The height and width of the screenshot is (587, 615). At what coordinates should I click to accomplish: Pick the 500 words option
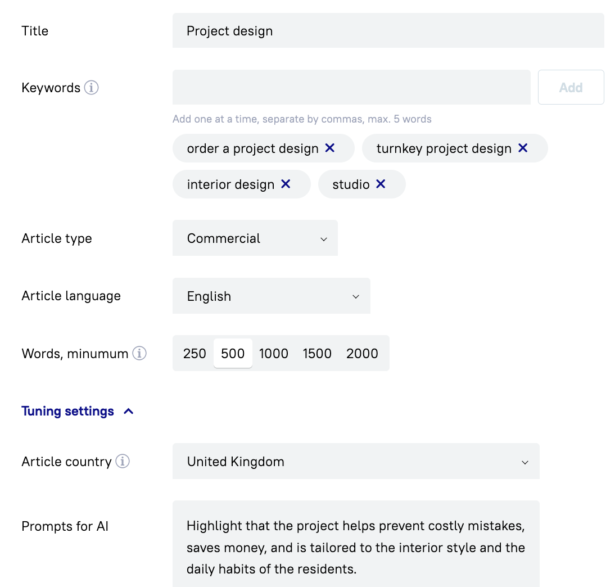tap(233, 353)
